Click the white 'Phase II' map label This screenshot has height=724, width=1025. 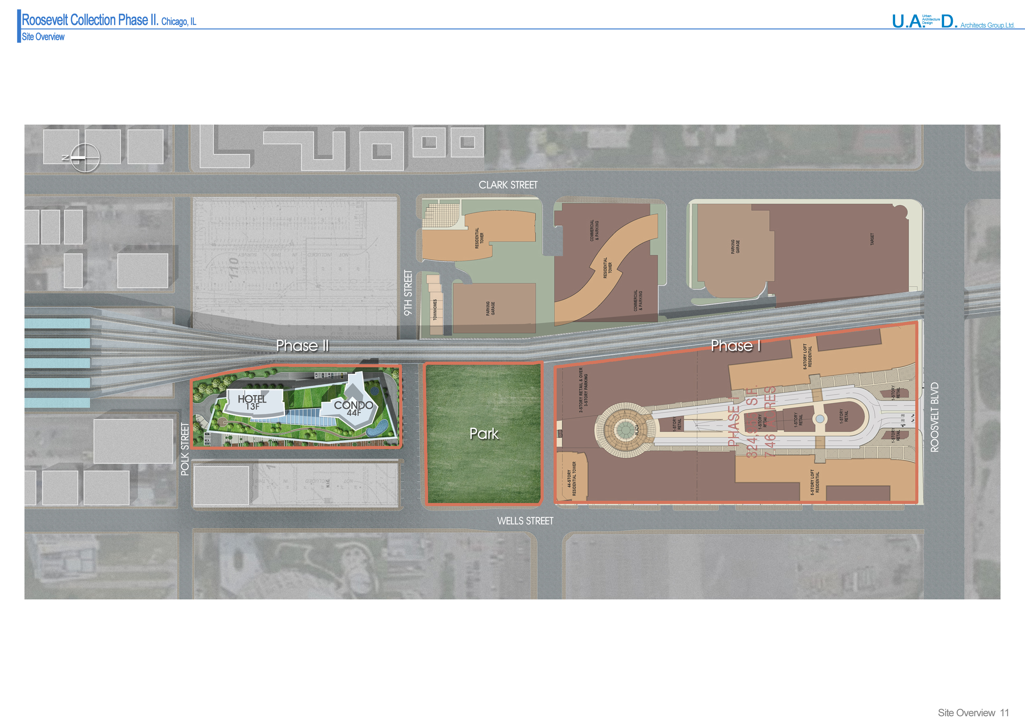302,346
